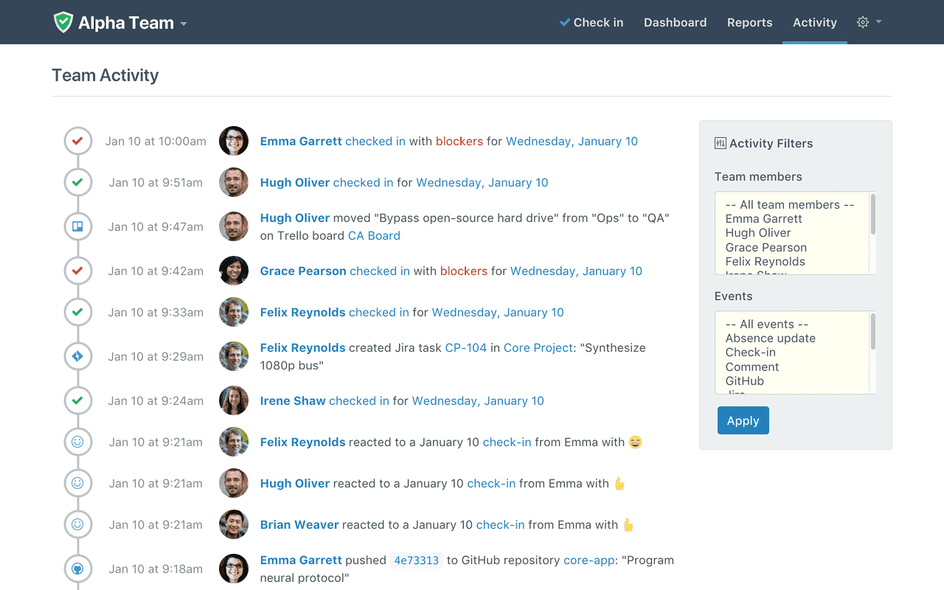This screenshot has width=944, height=590.
Task: Click the smiley reaction icon beside Felix Reynolds
Action: tap(77, 442)
